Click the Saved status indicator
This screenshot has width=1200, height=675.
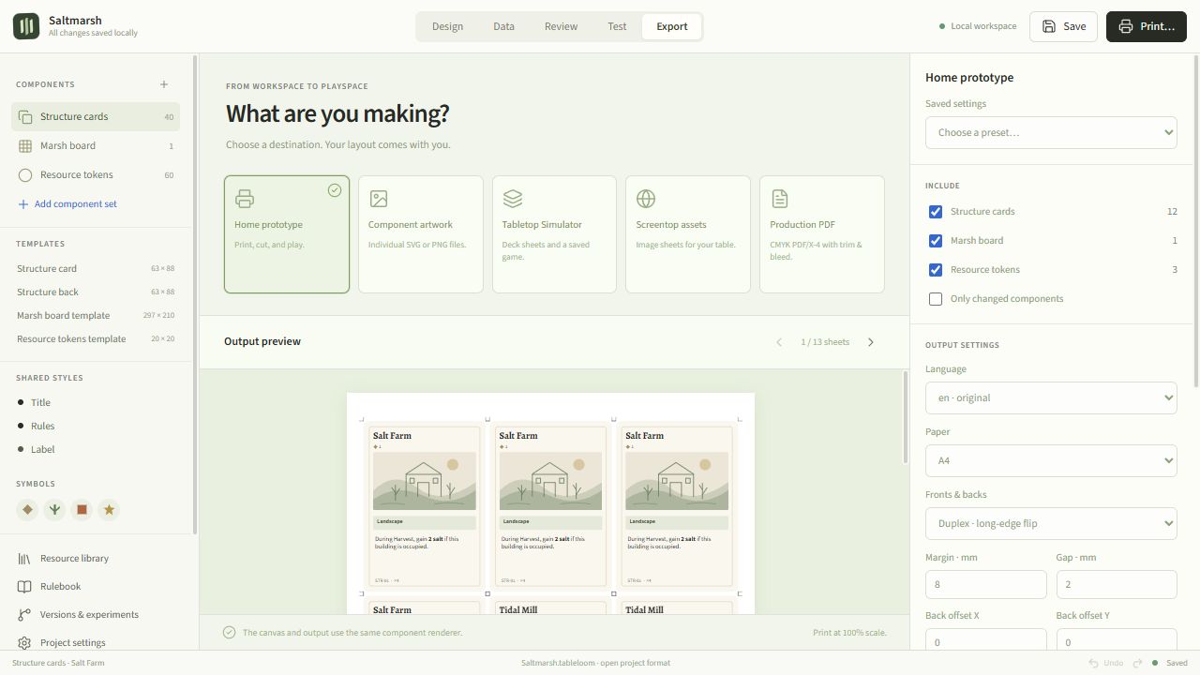point(1170,663)
